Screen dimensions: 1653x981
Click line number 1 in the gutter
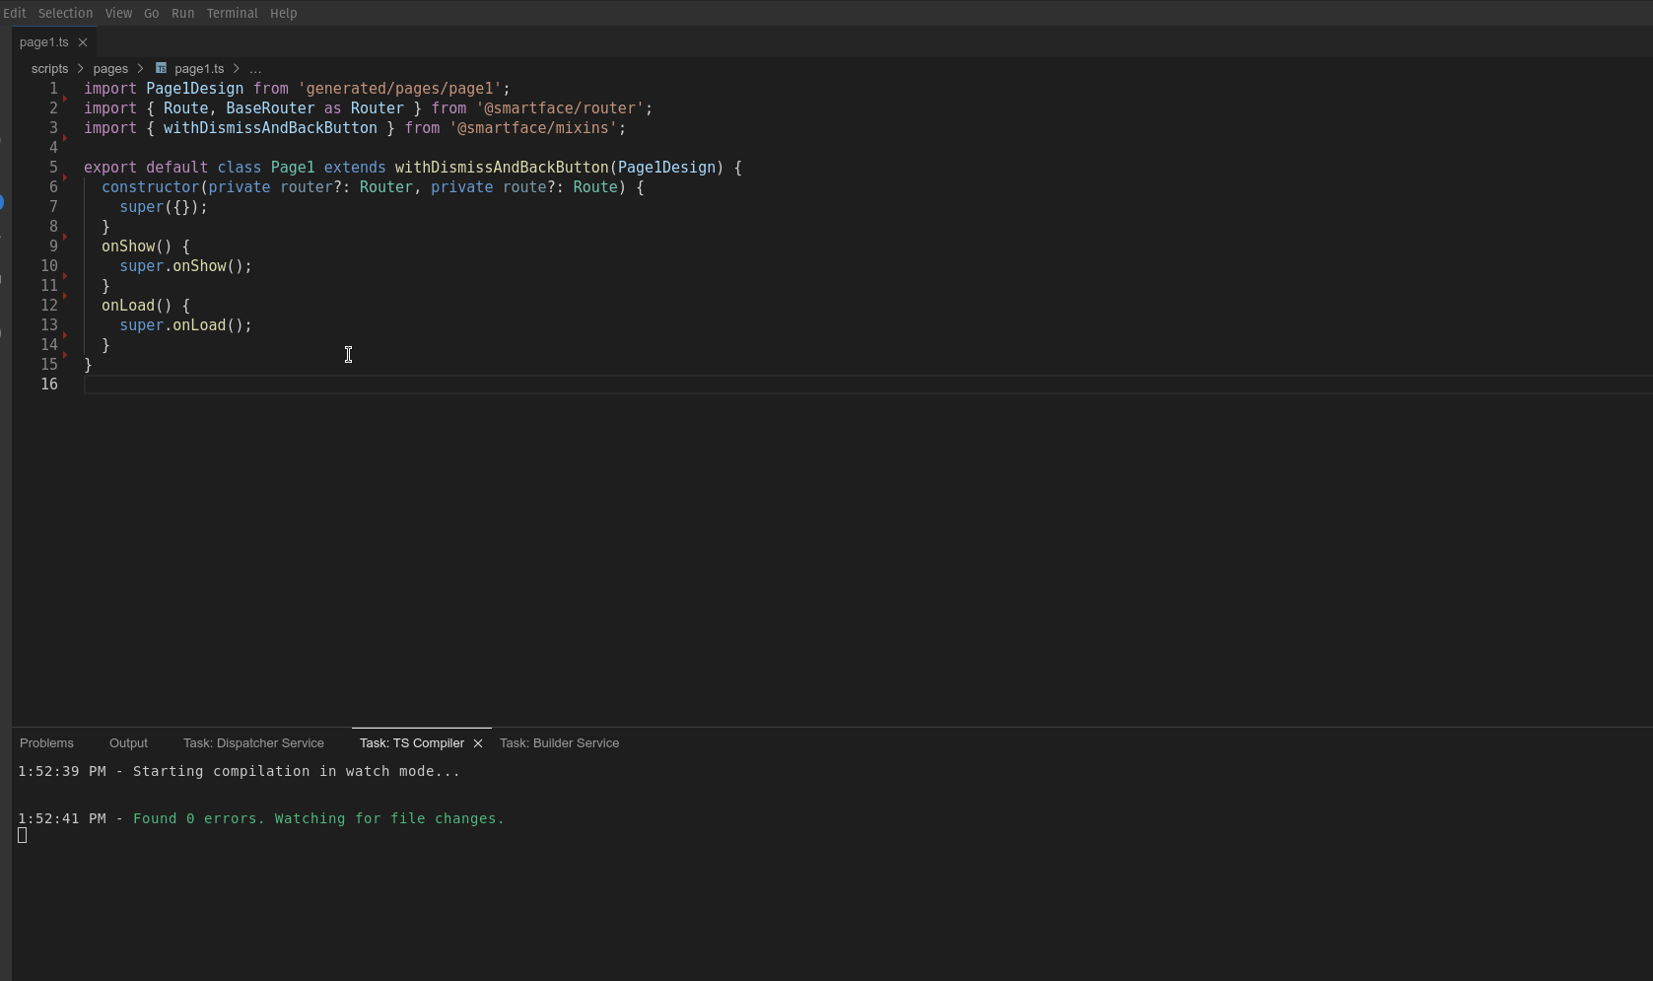[53, 89]
